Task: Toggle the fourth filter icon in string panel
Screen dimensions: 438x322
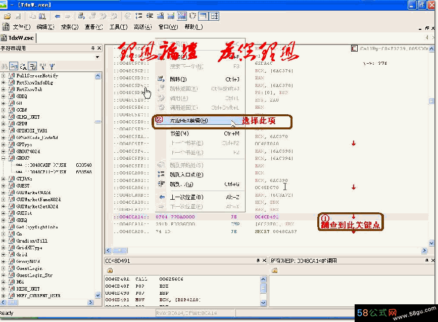Action: 32,66
